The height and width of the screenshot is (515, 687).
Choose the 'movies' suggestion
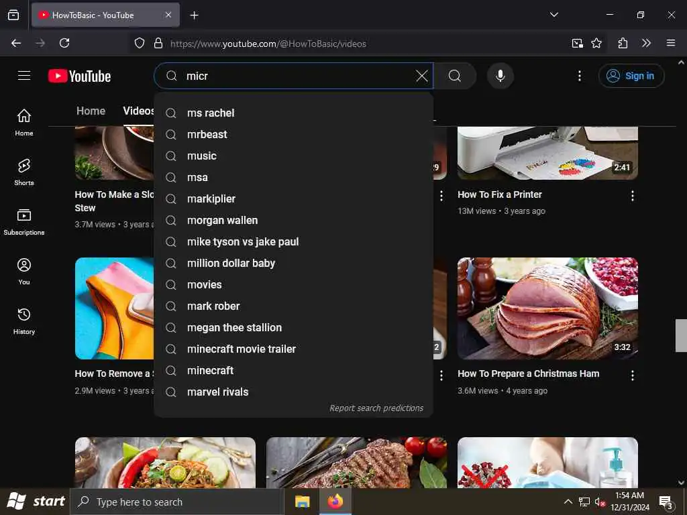click(x=294, y=284)
